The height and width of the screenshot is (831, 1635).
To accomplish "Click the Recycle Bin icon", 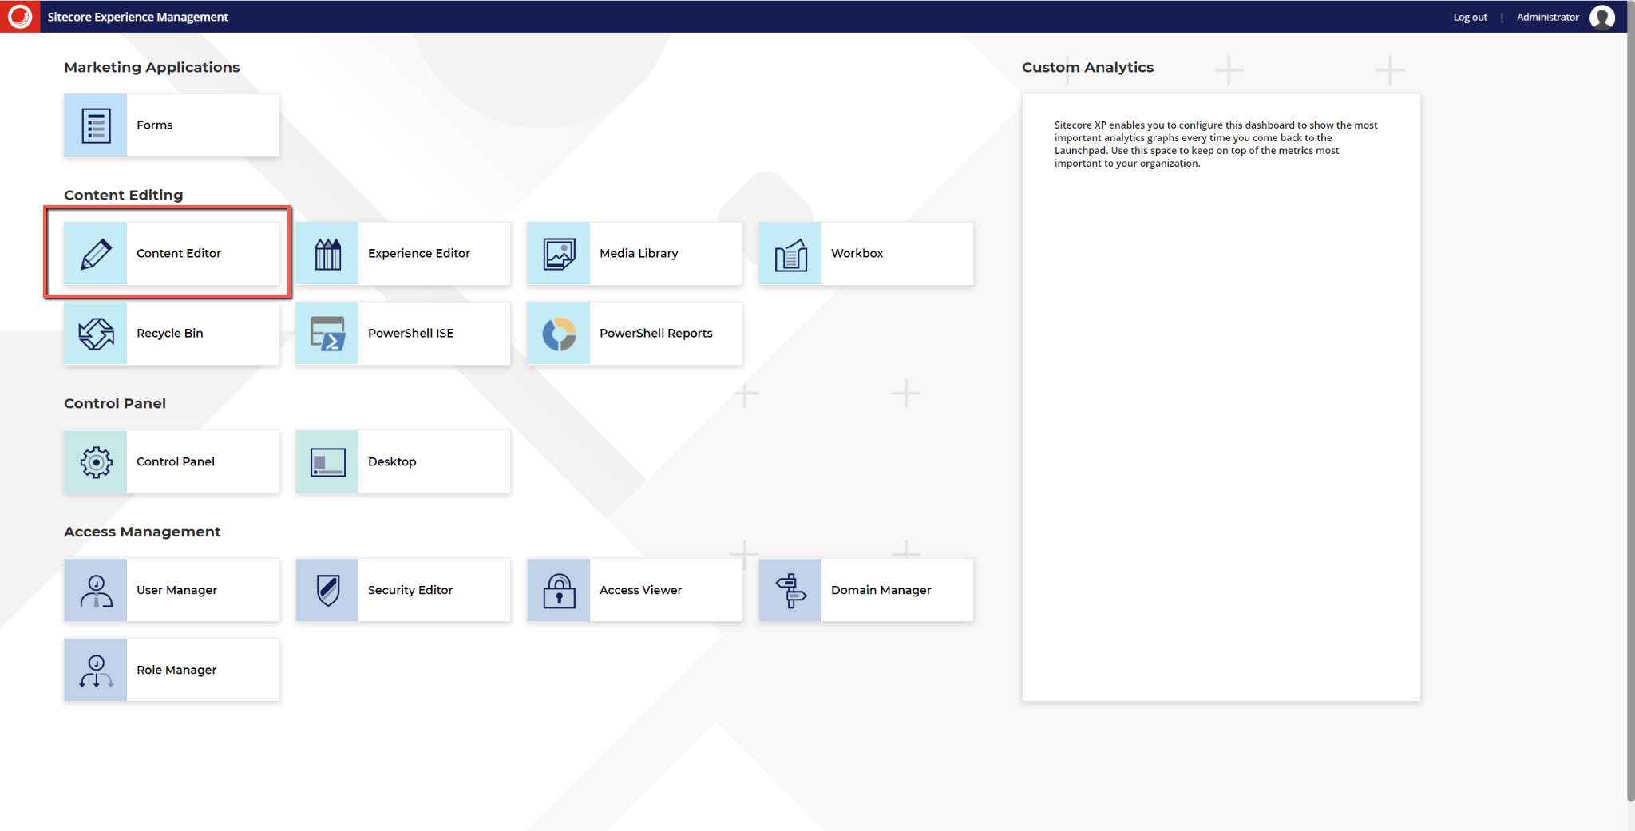I will [x=96, y=334].
